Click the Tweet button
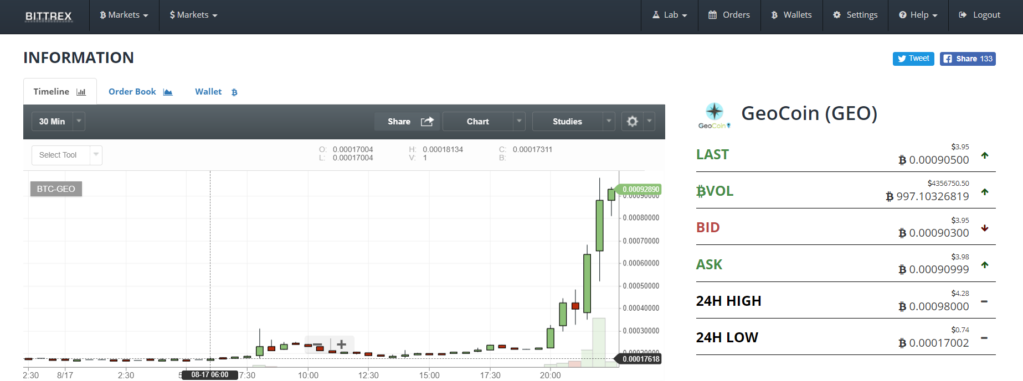 click(x=913, y=59)
